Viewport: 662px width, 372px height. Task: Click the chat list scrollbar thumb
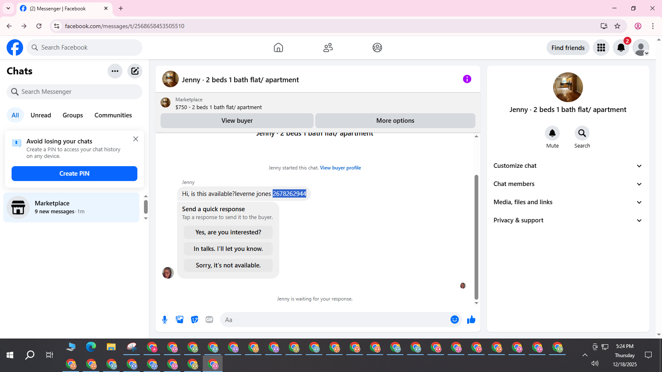point(146,207)
